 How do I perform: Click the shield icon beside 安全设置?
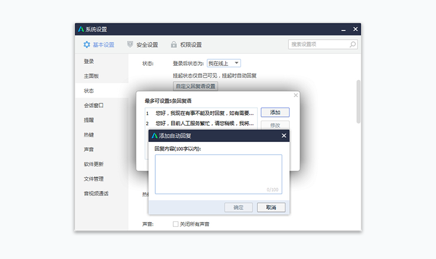pyautogui.click(x=130, y=44)
